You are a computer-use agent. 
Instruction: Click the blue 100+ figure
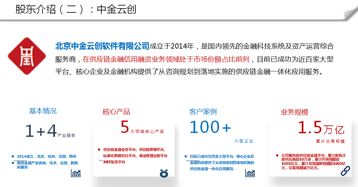[x=211, y=127]
